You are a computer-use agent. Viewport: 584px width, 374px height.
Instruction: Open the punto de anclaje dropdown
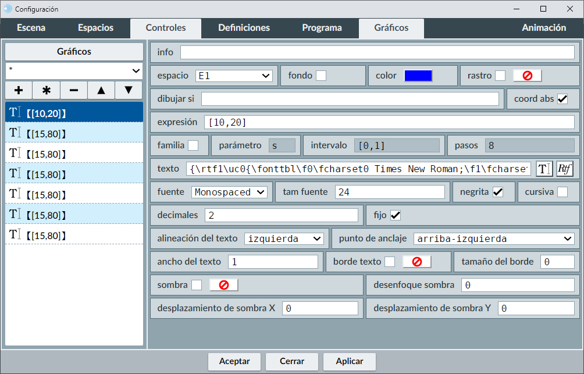[x=494, y=238]
